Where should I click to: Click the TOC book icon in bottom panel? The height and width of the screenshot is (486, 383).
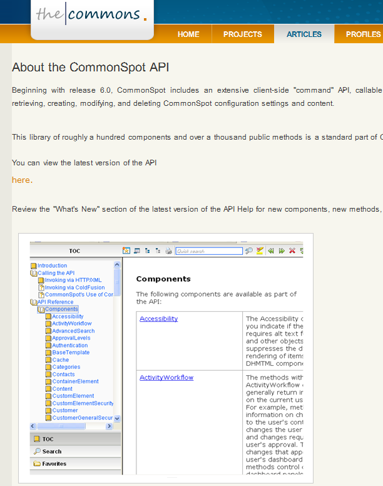point(37,439)
